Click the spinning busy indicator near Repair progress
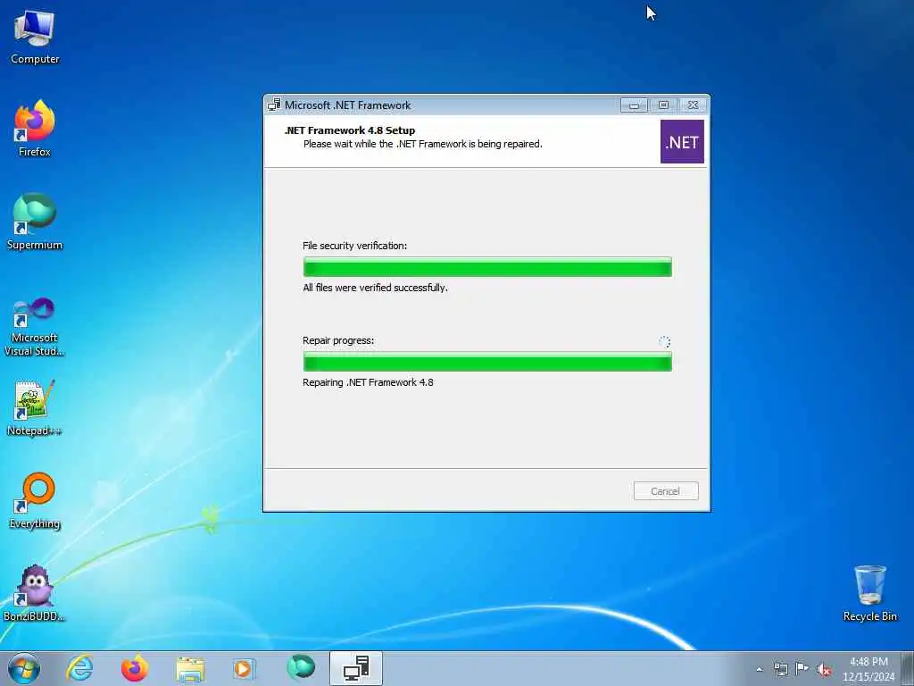 (664, 342)
